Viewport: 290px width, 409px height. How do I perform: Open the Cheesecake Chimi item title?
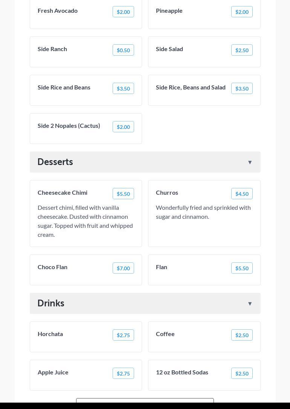63,193
